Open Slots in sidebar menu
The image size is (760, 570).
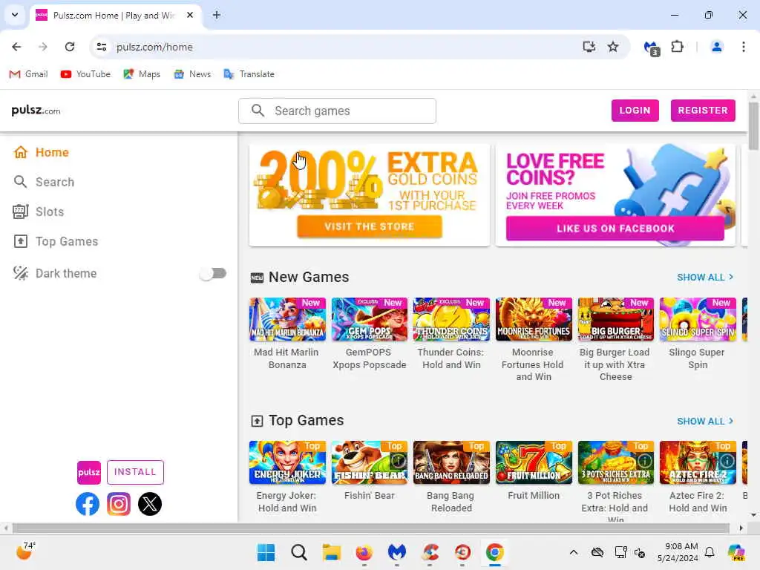[50, 212]
